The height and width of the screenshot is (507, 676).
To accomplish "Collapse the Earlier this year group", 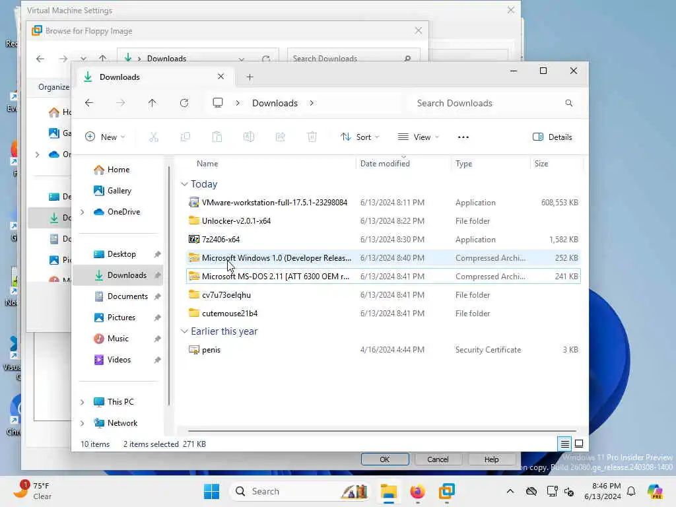I will (x=185, y=331).
